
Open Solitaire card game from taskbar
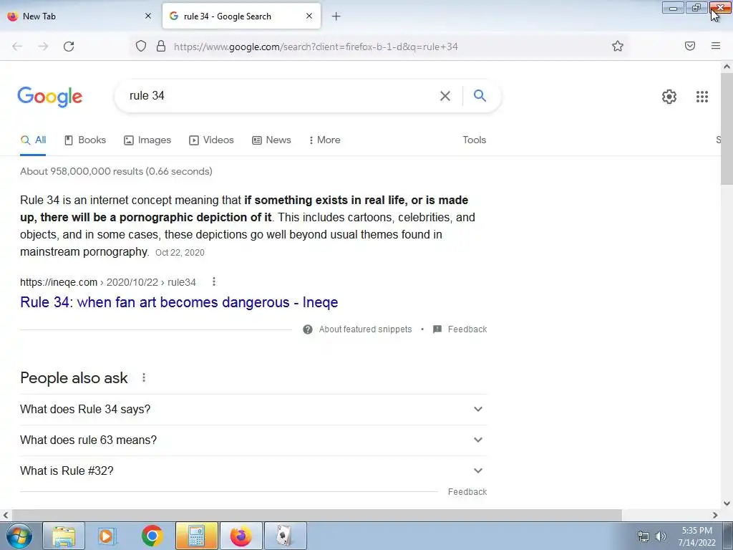pos(286,536)
